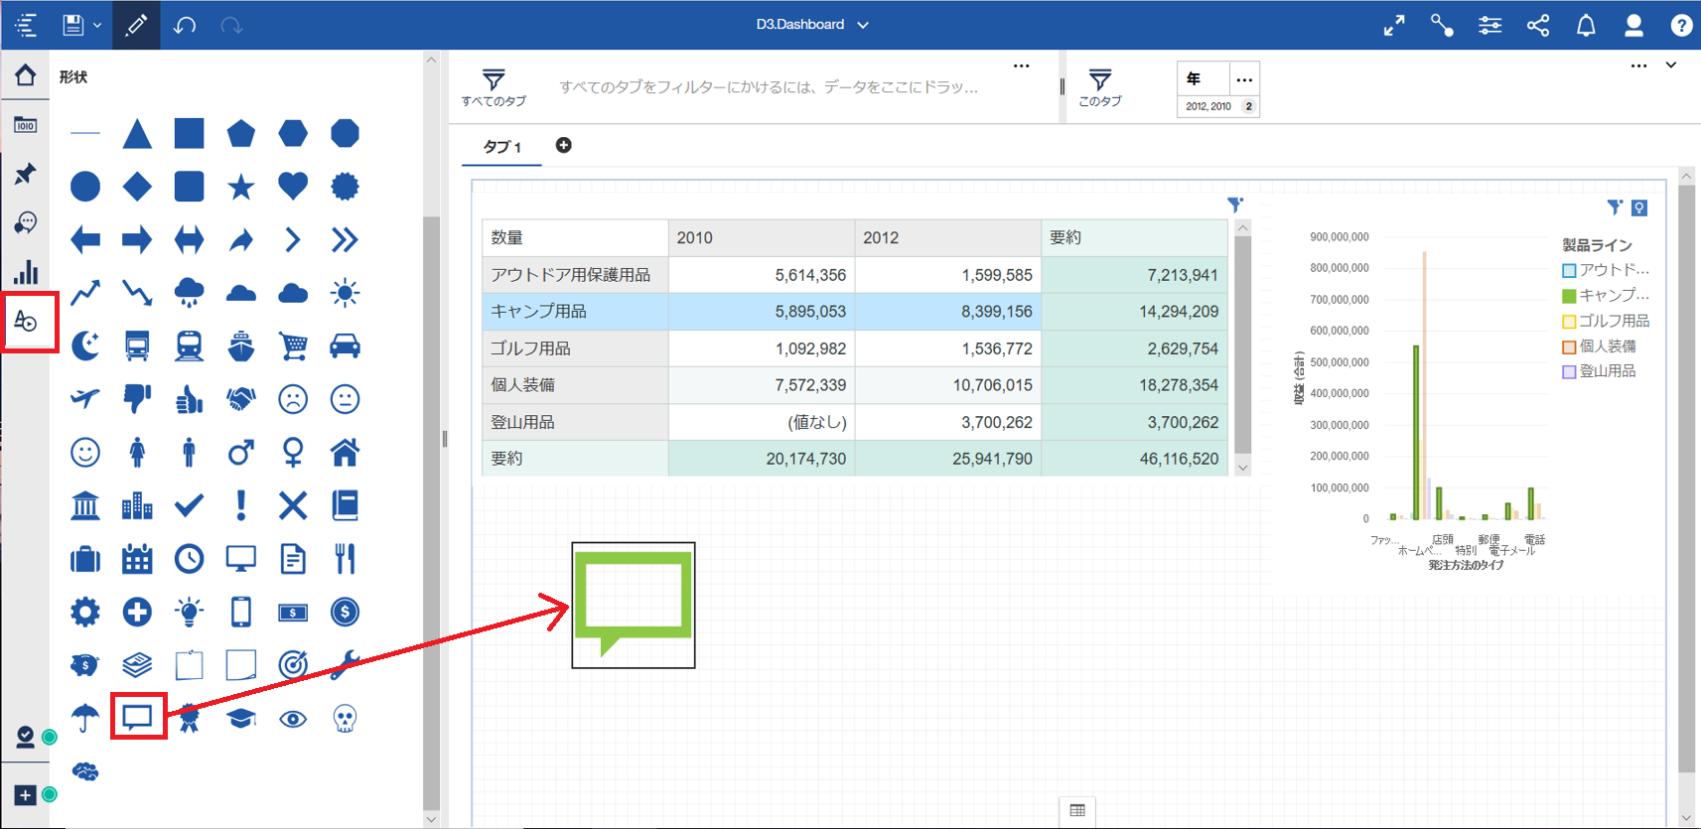1701x829 pixels.
Task: Select the rain cloud shape
Action: click(x=189, y=293)
